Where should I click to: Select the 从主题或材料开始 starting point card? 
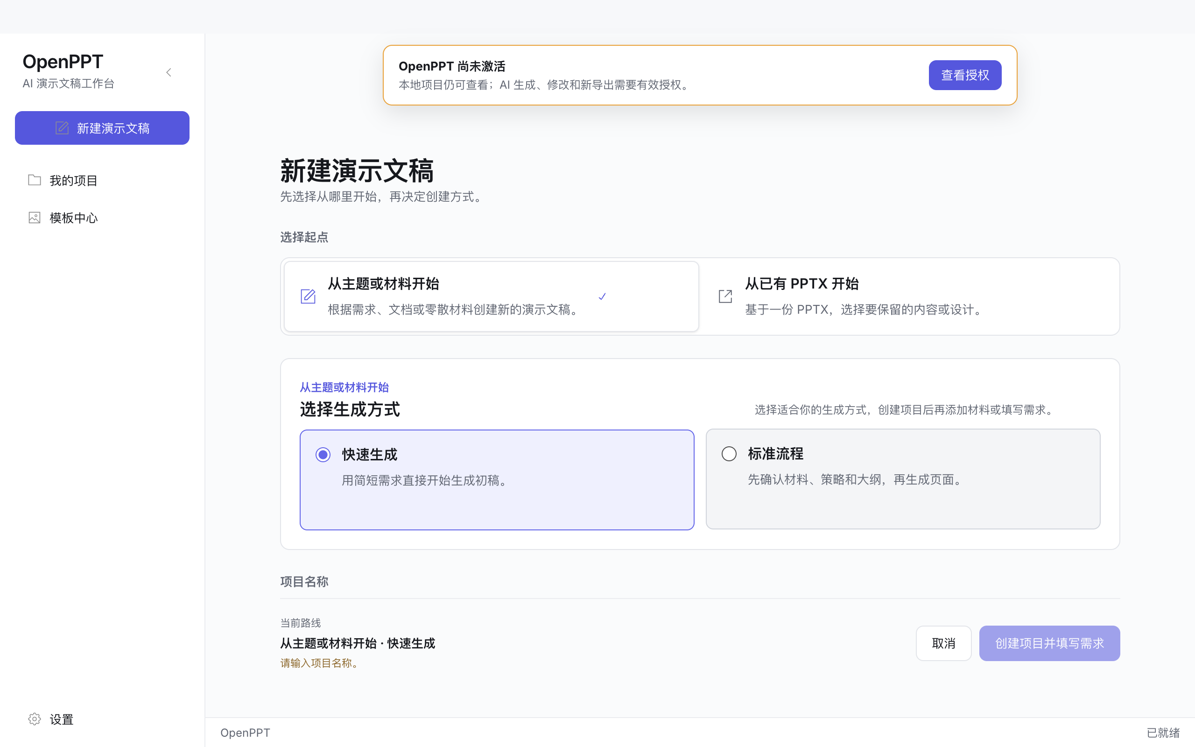pyautogui.click(x=492, y=296)
